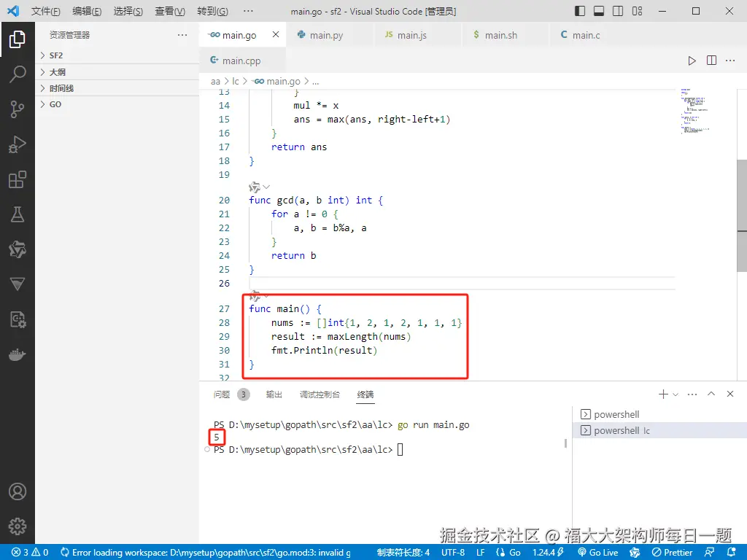The image size is (747, 560).
Task: Click LF line ending in status bar
Action: click(481, 553)
